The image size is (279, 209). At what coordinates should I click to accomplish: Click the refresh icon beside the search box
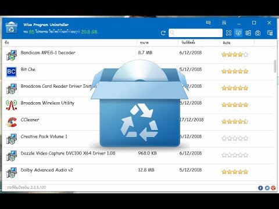tap(163, 33)
